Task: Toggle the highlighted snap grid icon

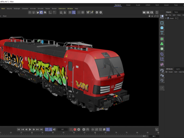Action: pyautogui.click(x=74, y=12)
